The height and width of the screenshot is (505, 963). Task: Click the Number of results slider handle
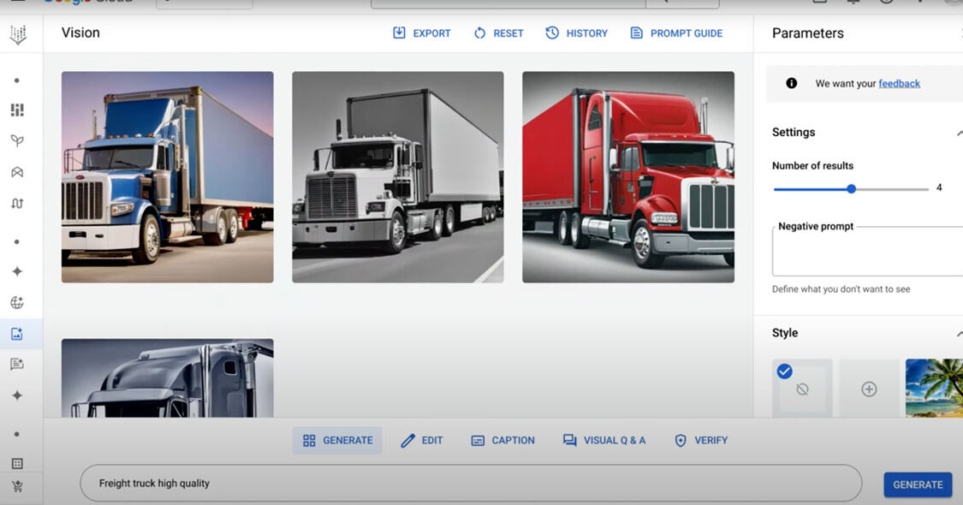(x=851, y=189)
